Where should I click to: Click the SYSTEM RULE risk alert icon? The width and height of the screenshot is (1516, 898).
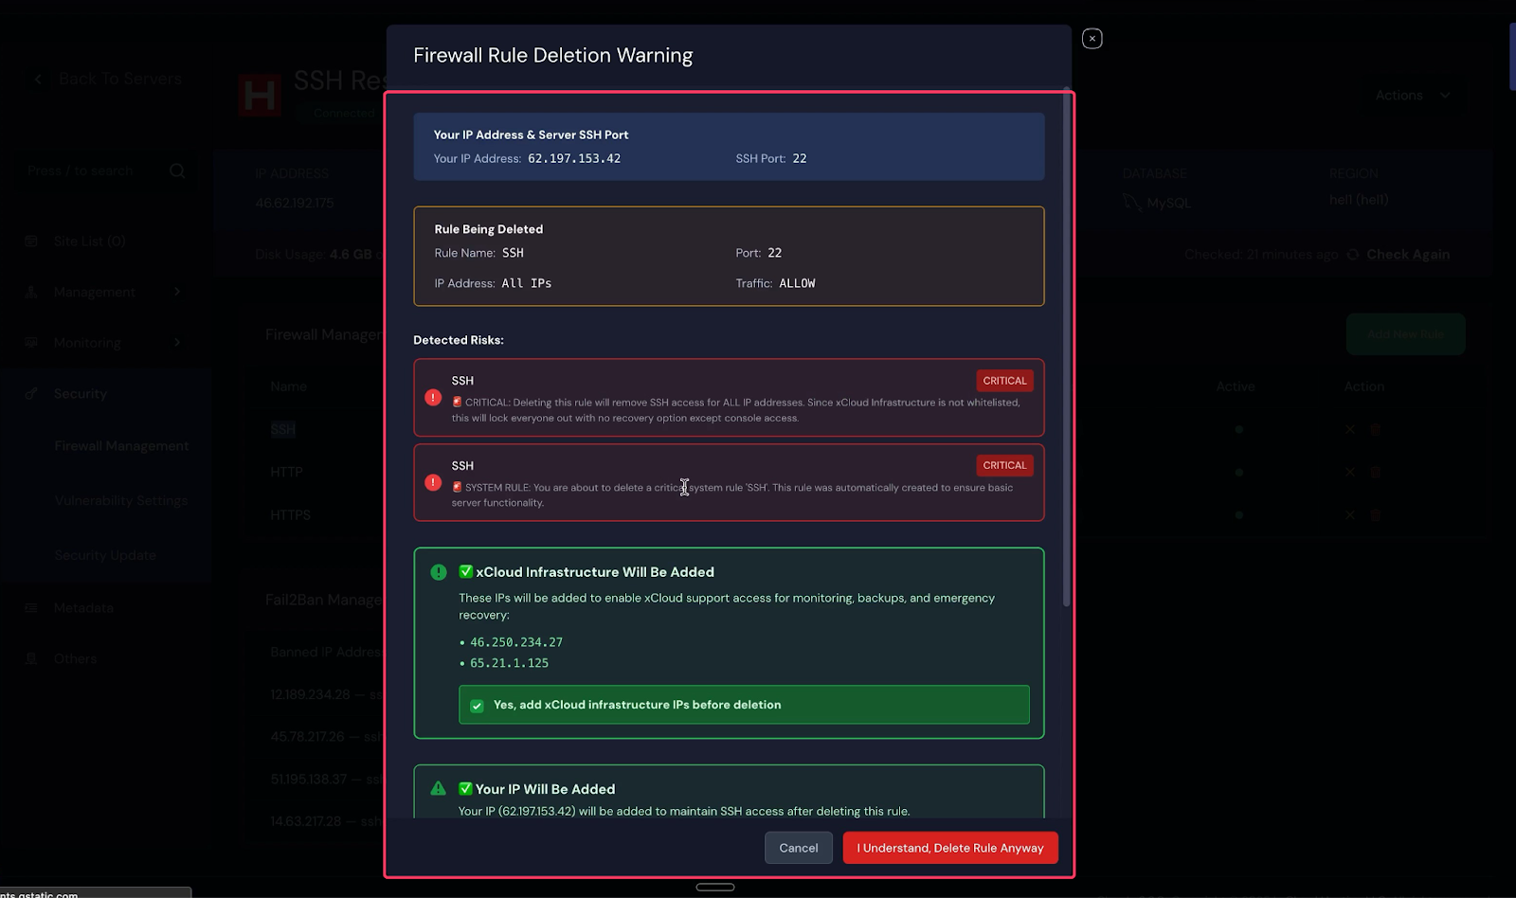coord(433,483)
